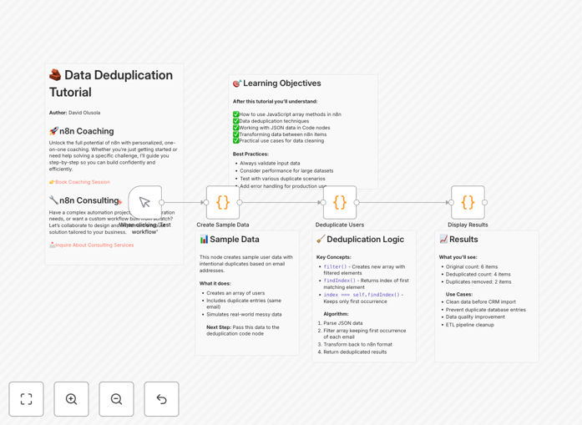Click 'Return deduplicated results' algorithm step
This screenshot has height=425, width=582.
point(355,352)
